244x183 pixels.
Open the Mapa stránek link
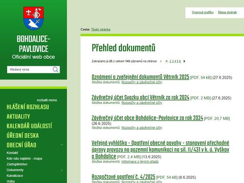(x=227, y=12)
